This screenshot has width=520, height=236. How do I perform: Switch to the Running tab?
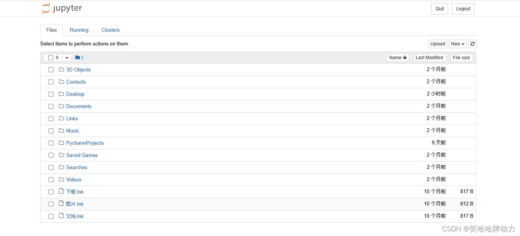point(79,30)
